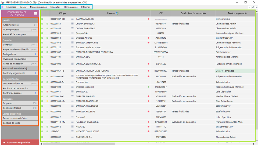The height and width of the screenshot is (145, 258).
Task: Click first green indicator on MAMAMIA SL row
Action: point(42,19)
